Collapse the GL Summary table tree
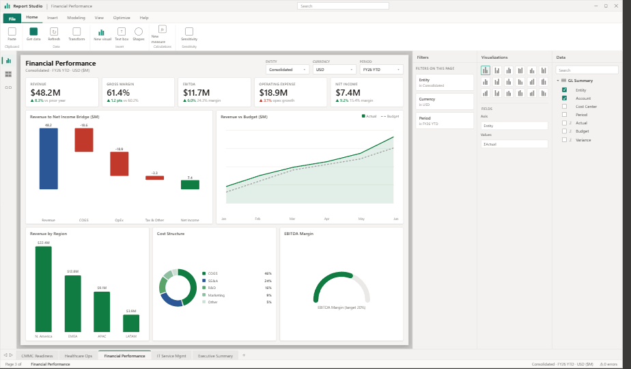This screenshot has height=369, width=631. click(x=558, y=81)
